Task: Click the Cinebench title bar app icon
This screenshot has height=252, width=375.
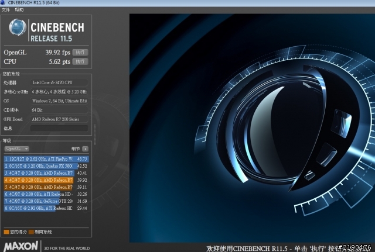Action: (2, 2)
